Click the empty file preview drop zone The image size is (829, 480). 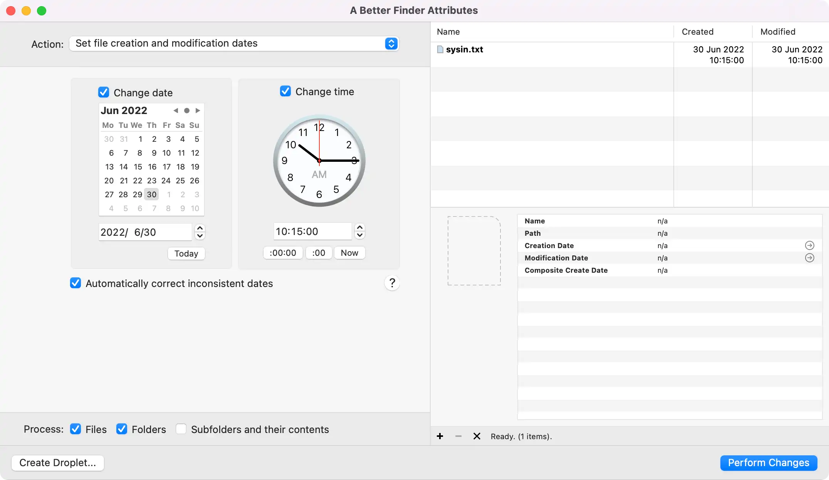pos(474,251)
